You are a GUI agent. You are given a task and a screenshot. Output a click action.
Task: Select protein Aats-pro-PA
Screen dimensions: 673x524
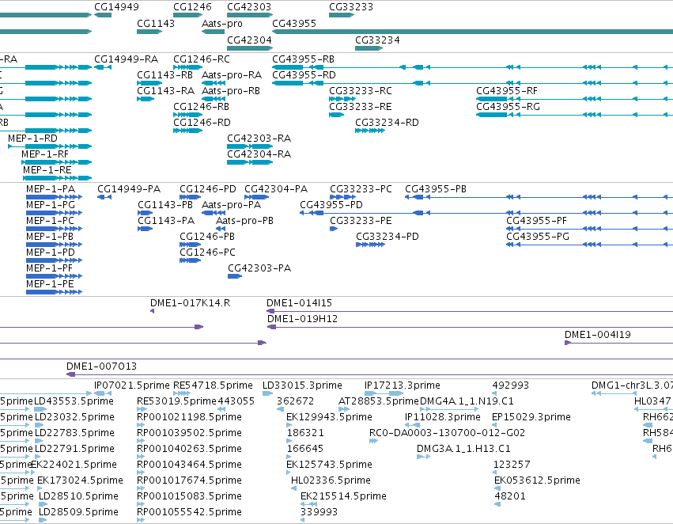(x=232, y=205)
